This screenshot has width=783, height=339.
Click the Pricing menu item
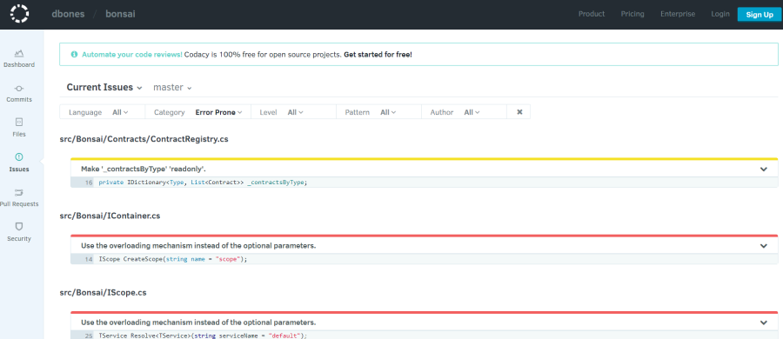point(632,14)
